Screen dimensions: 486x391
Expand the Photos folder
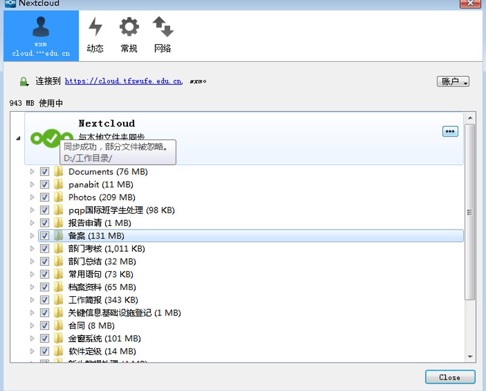point(32,197)
